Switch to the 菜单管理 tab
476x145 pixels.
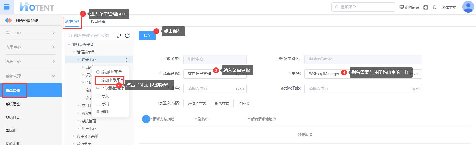pos(72,22)
